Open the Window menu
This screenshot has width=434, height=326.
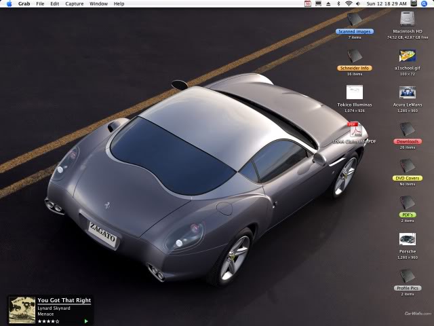click(98, 3)
